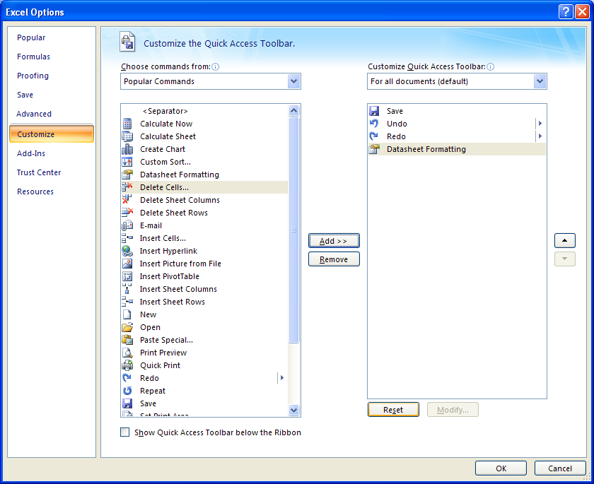The width and height of the screenshot is (594, 484).
Task: Expand Undo submenu arrow in toolbar list
Action: [540, 124]
